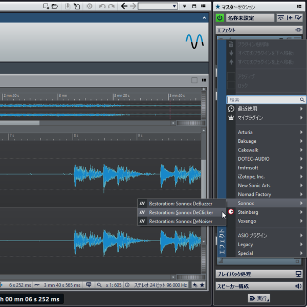Open the folder icon in top toolbar
The width and height of the screenshot is (307, 307).
55,6
